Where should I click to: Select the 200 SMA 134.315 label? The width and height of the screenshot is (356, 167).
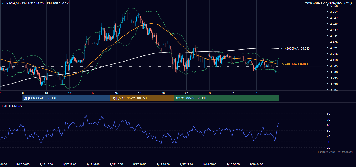[296, 48]
